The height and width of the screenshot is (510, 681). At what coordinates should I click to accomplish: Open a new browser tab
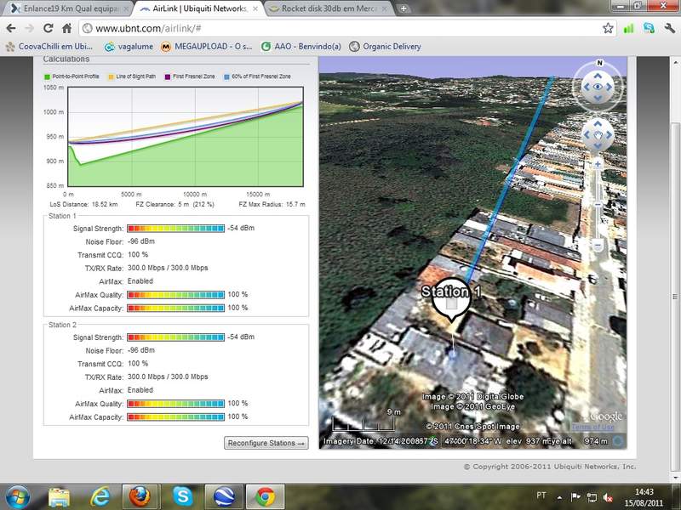point(403,8)
